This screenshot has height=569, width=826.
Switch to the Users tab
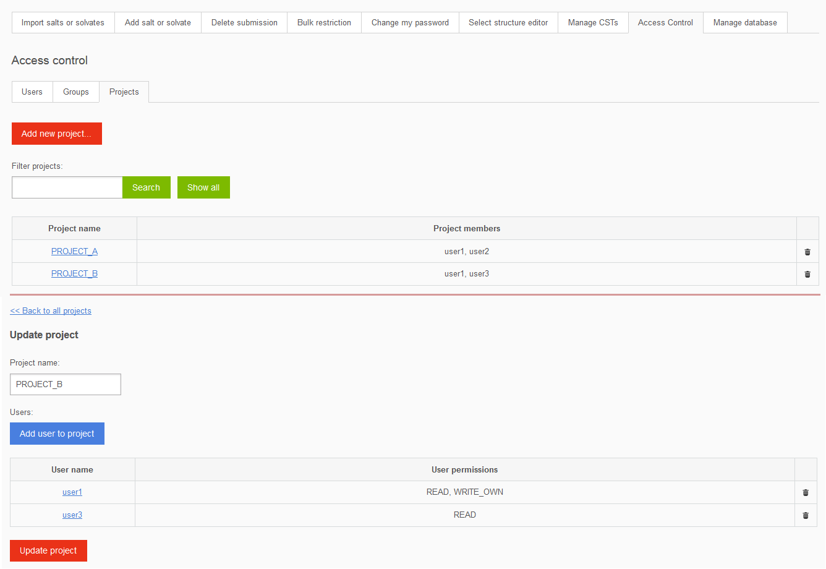click(32, 92)
